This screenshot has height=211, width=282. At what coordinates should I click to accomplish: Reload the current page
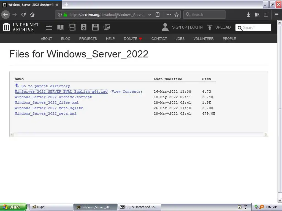(23, 15)
